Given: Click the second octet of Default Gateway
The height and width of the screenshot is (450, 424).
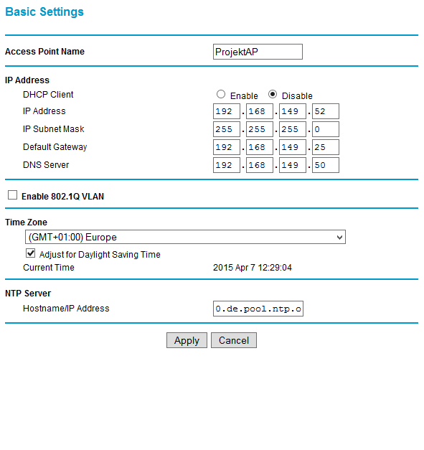Looking at the screenshot, I should [260, 147].
